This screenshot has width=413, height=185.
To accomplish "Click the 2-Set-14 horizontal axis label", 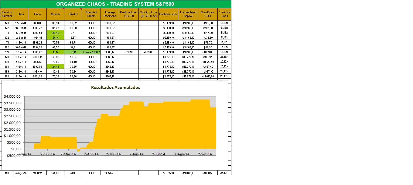I will (205, 154).
